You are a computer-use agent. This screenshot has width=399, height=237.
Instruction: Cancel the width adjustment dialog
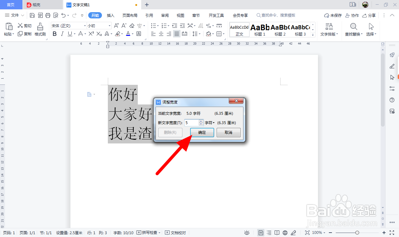point(228,132)
